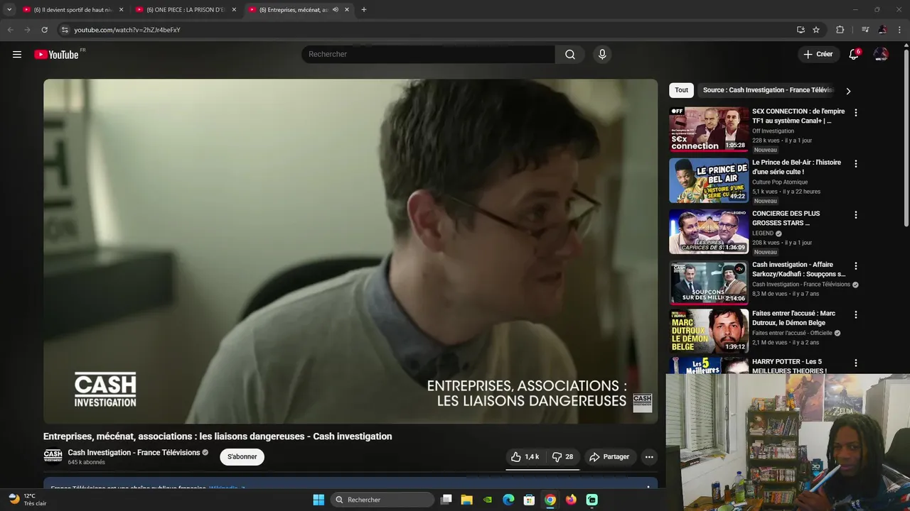910x511 pixels.
Task: Open Microsoft Store from taskbar
Action: tap(529, 500)
